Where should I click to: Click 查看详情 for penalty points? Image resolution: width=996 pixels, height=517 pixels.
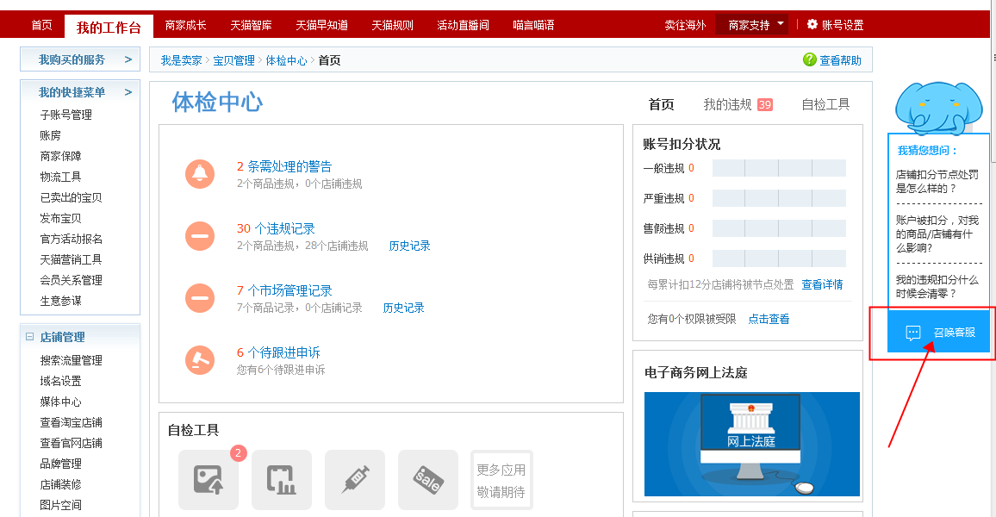click(822, 284)
